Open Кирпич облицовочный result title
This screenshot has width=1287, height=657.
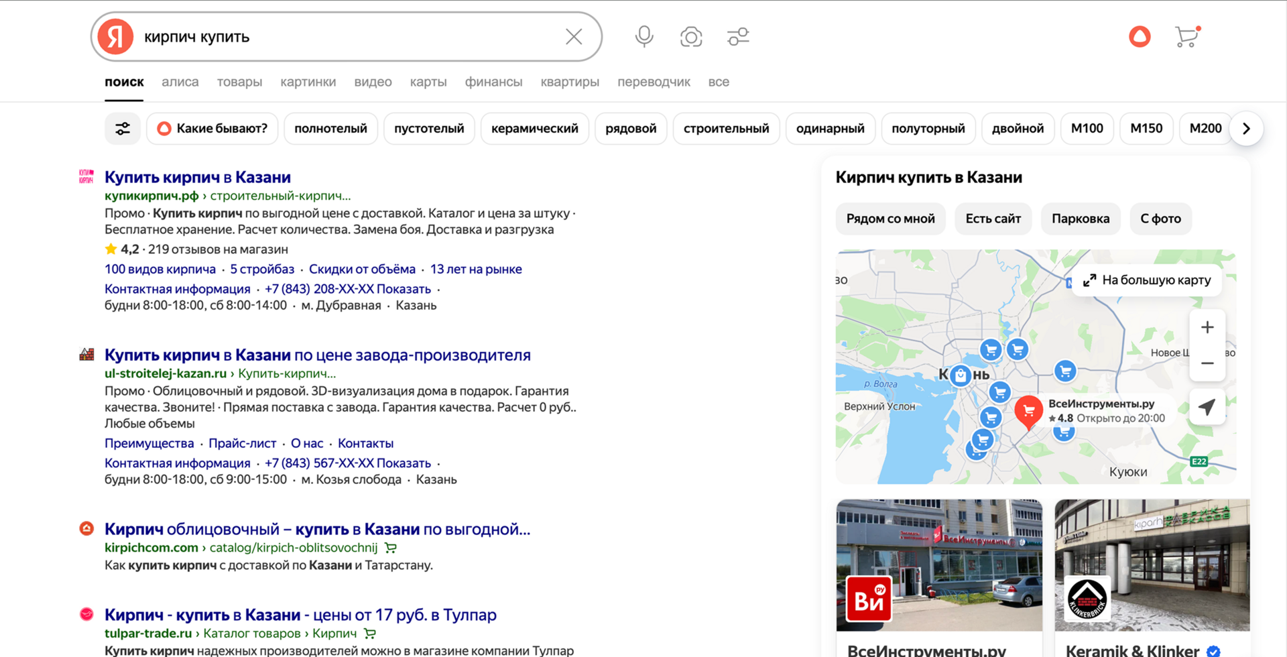[317, 529]
